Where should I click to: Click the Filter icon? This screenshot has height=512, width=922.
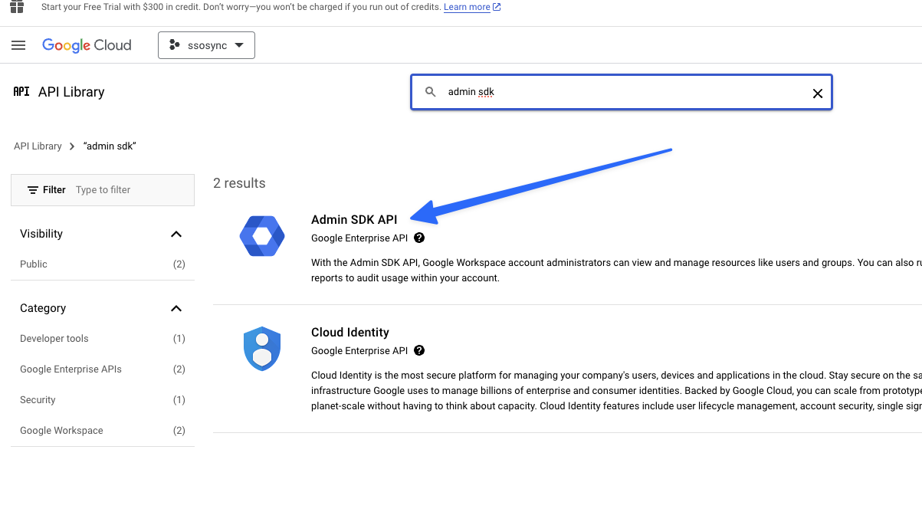(33, 190)
